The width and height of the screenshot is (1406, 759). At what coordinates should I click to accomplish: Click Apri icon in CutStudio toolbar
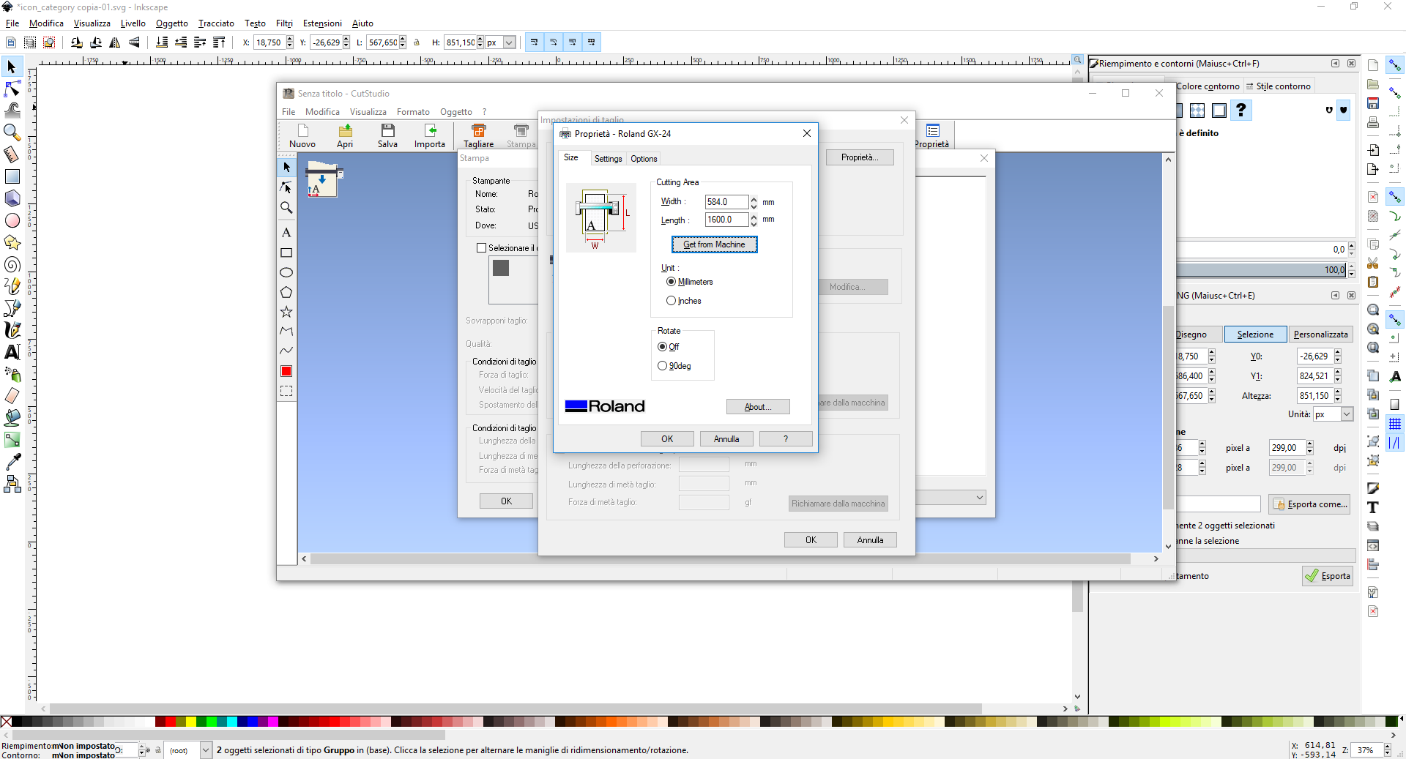tap(345, 135)
